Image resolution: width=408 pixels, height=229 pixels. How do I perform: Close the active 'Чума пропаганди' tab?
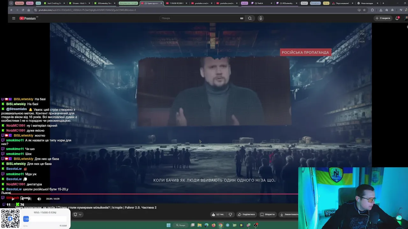click(x=161, y=3)
